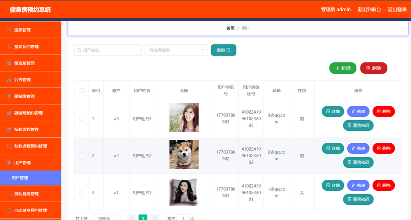Expand the 堂课管理 menu chevron

pos(54,30)
